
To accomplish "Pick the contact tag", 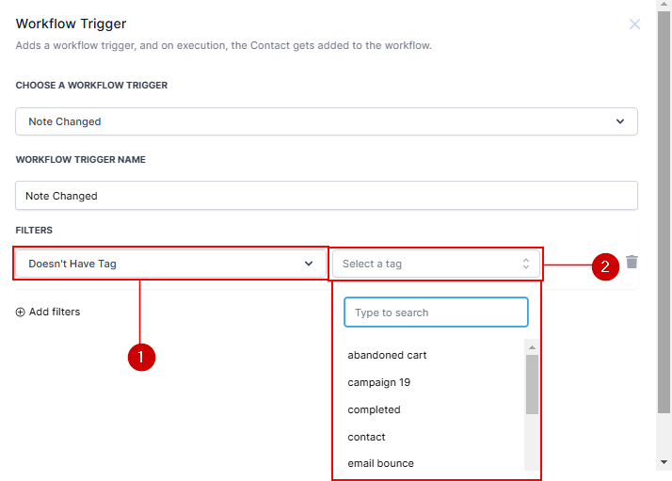I will point(366,437).
